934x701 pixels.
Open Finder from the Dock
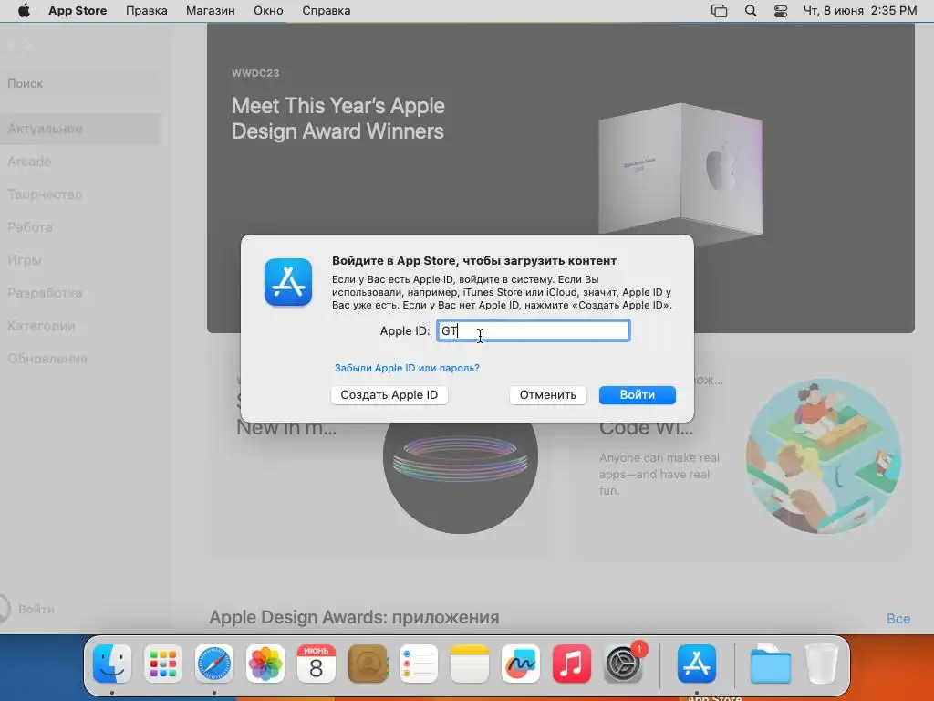pos(112,664)
